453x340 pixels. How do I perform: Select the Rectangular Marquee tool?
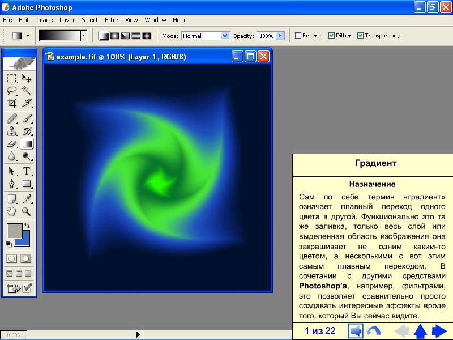point(12,78)
